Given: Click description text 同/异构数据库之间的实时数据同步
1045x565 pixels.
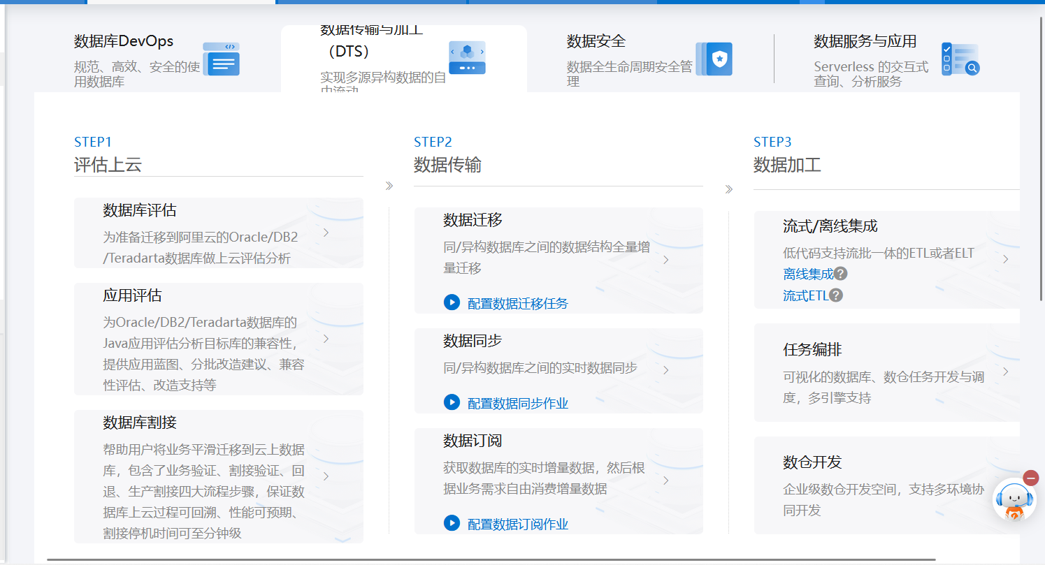Looking at the screenshot, I should point(540,367).
